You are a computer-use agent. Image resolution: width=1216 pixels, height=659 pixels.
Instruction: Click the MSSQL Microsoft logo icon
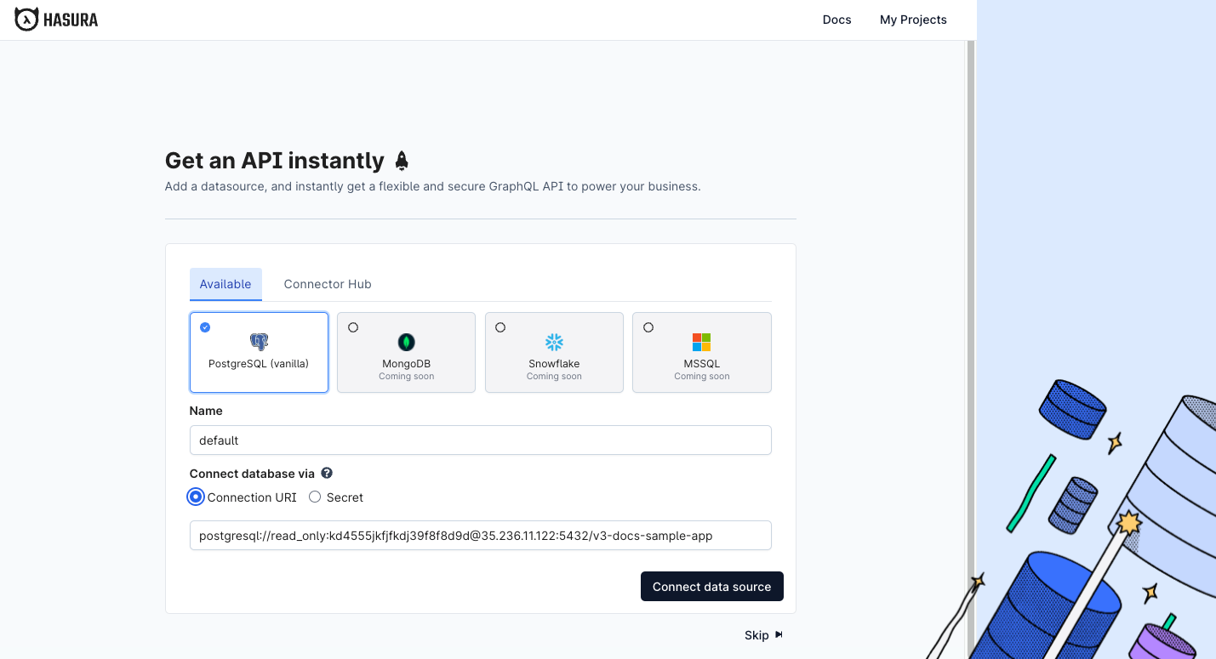[702, 342]
